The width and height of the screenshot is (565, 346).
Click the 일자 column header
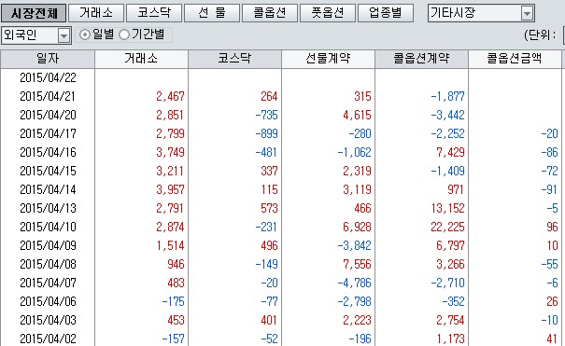(x=48, y=59)
